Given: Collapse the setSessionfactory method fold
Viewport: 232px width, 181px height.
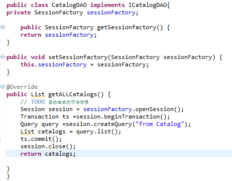Looking at the screenshot, I should tap(3, 57).
